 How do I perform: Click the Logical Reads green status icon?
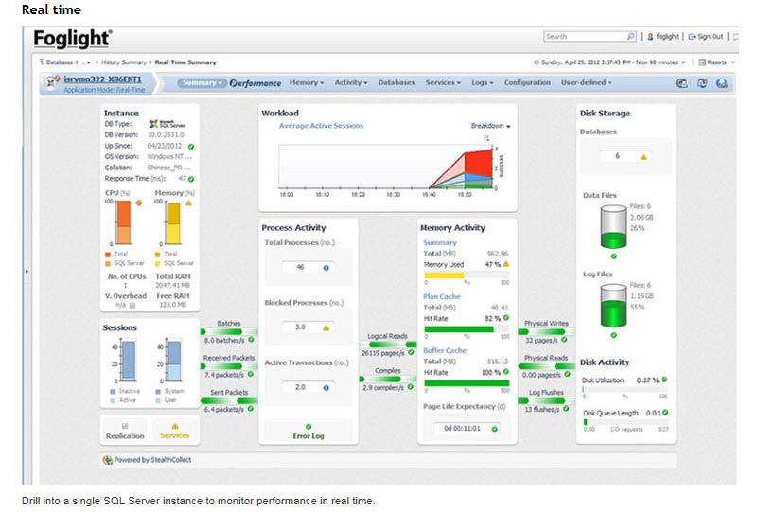[x=411, y=352]
